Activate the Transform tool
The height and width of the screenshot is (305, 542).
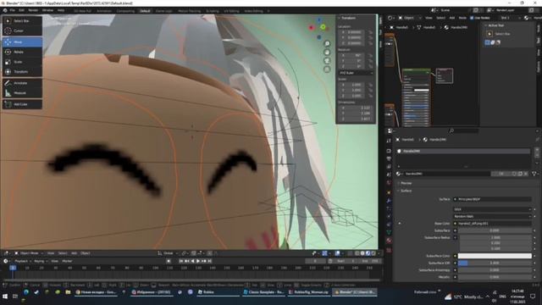[x=23, y=71]
